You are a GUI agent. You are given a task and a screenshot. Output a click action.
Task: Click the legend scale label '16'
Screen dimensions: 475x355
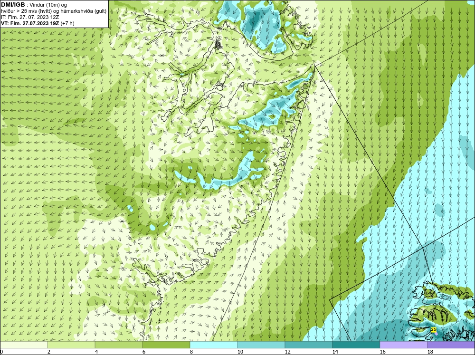coord(382,352)
